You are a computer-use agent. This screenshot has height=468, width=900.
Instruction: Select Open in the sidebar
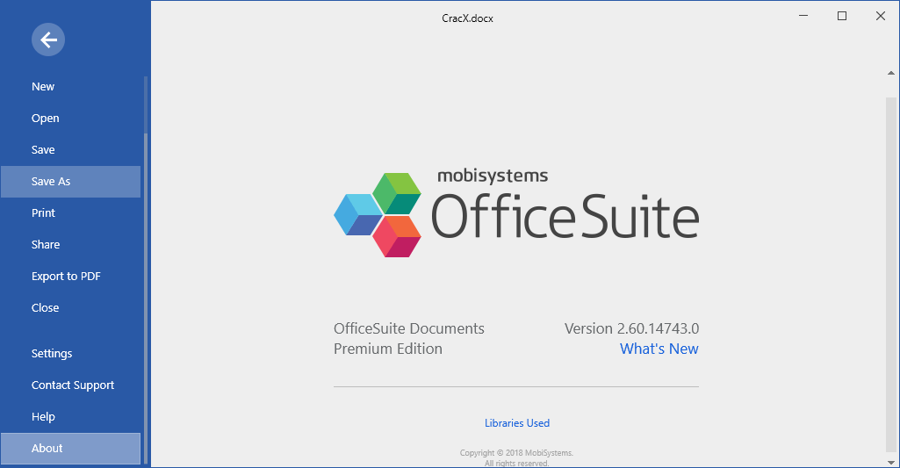coord(70,119)
